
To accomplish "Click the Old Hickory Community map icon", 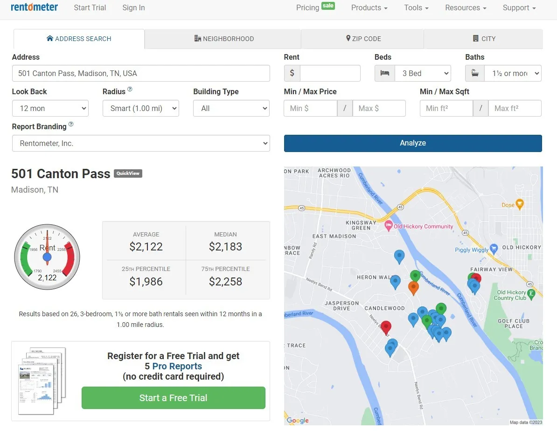I will (388, 226).
